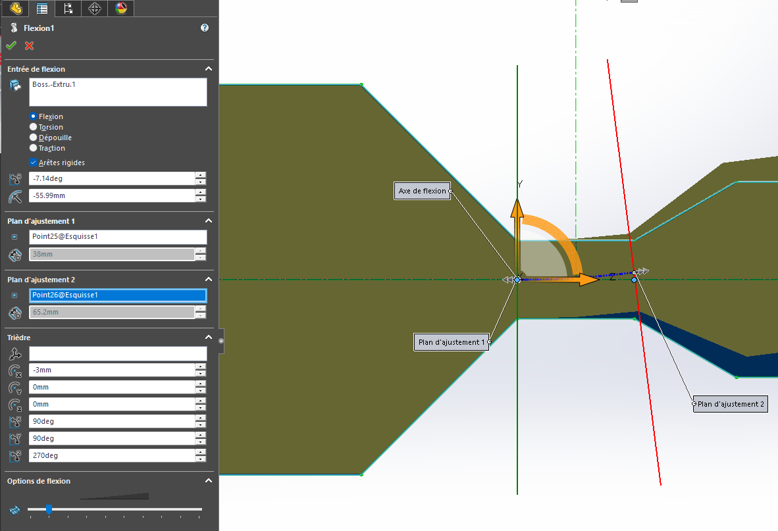The height and width of the screenshot is (531, 778).
Task: Click the X rotation angle icon beside first 90deg
Action: tap(15, 422)
